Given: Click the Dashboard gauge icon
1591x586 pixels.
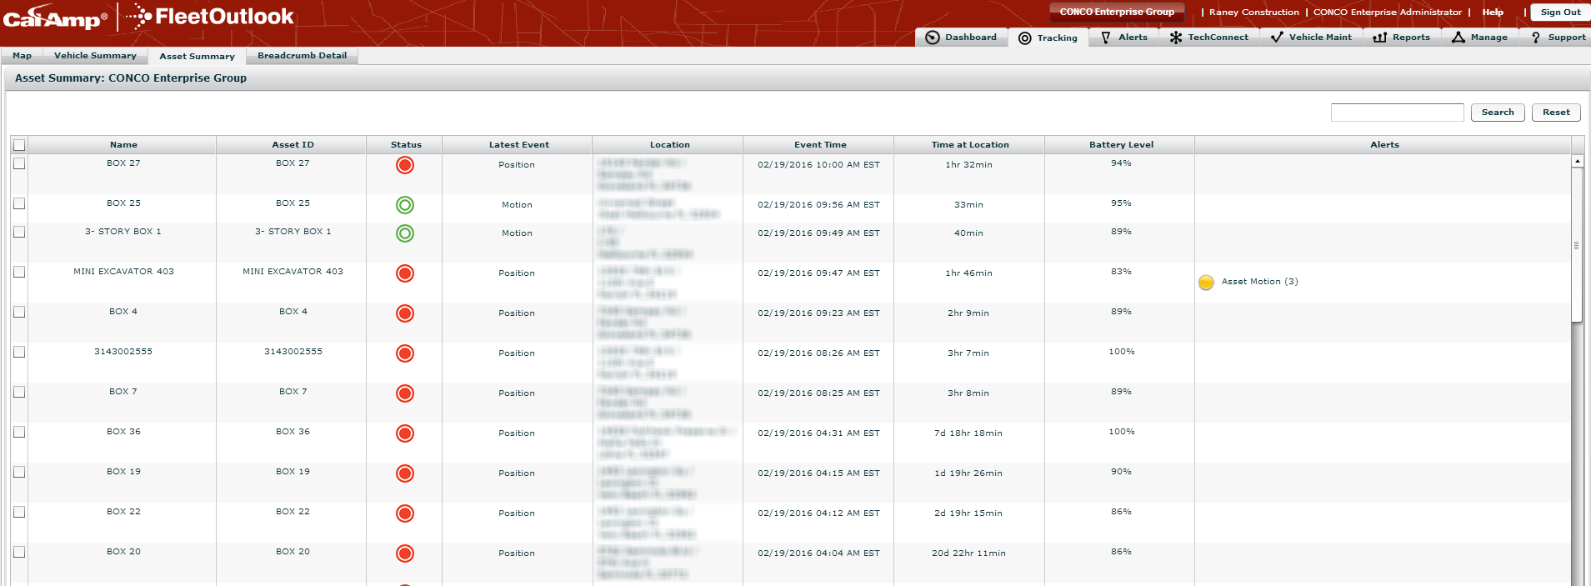Looking at the screenshot, I should [933, 38].
